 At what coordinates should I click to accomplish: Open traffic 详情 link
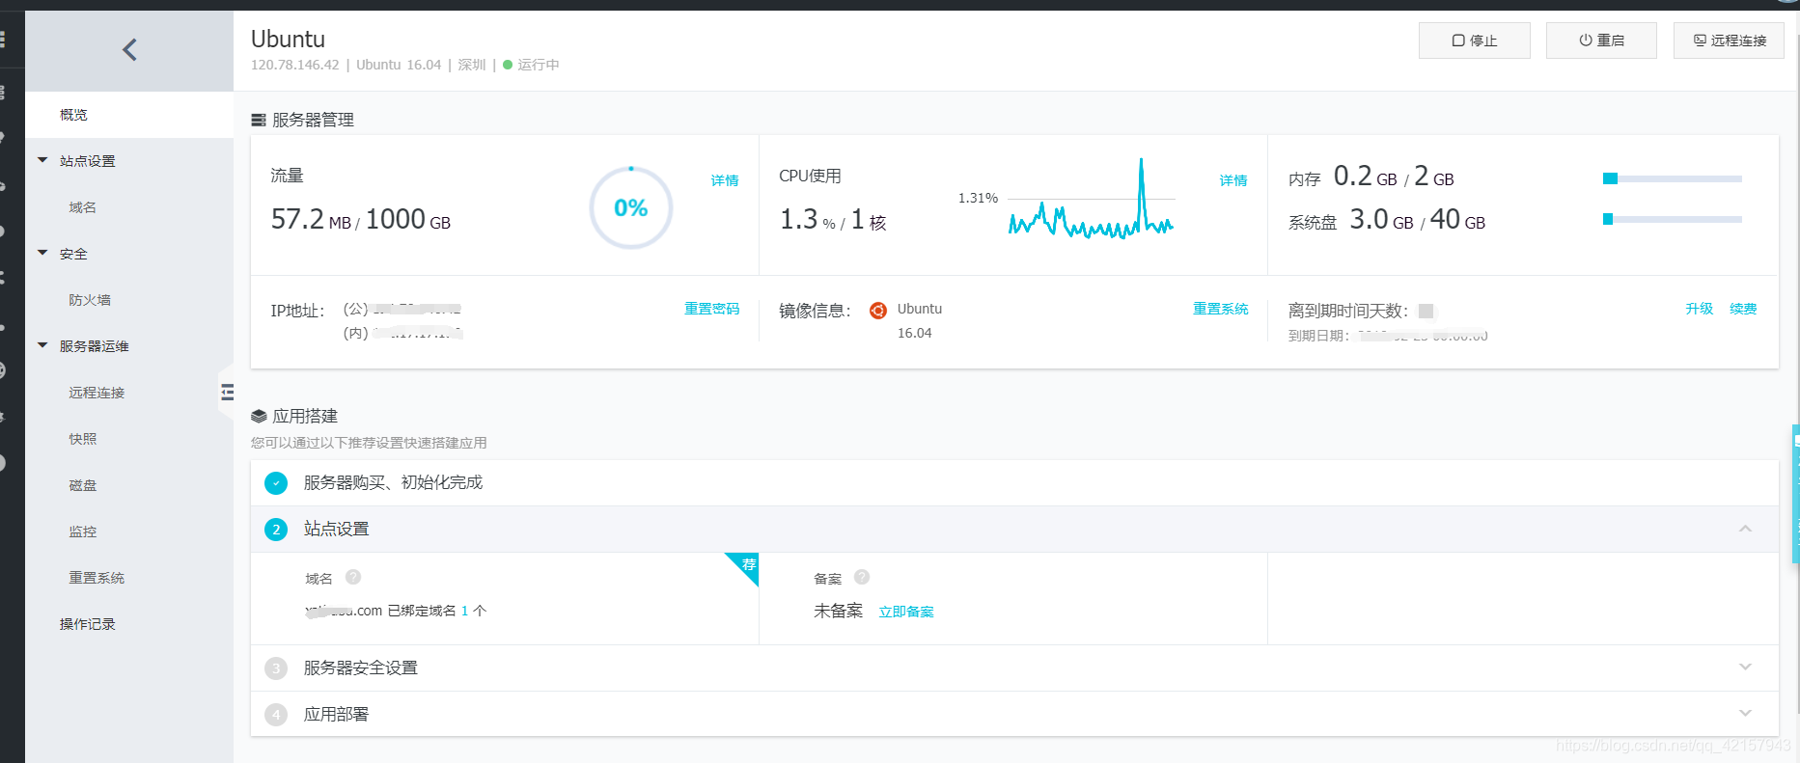[x=725, y=180]
